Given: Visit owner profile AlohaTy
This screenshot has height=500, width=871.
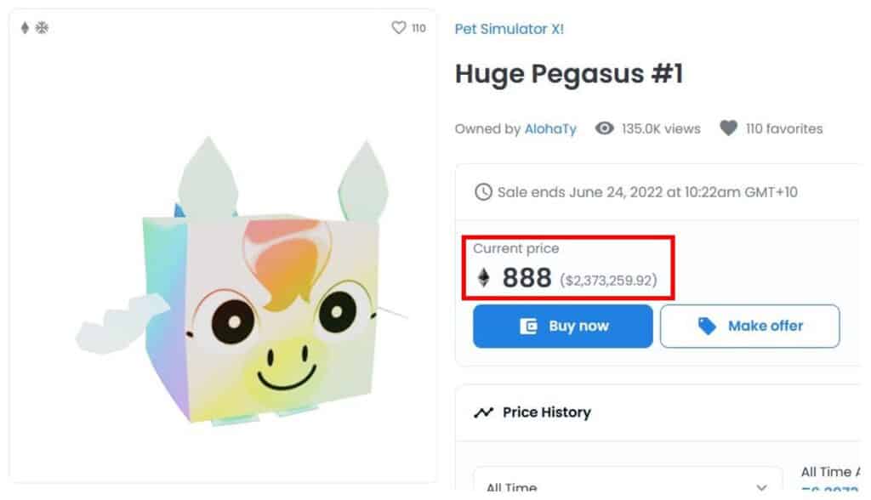Looking at the screenshot, I should pos(553,128).
